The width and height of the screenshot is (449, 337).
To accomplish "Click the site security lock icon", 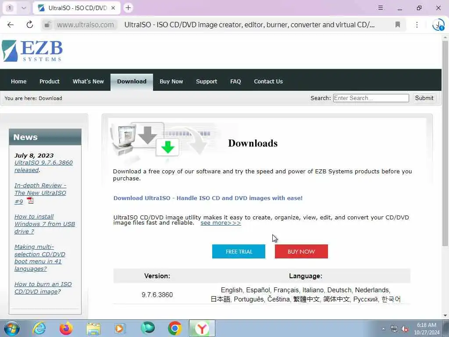I will pos(47,25).
